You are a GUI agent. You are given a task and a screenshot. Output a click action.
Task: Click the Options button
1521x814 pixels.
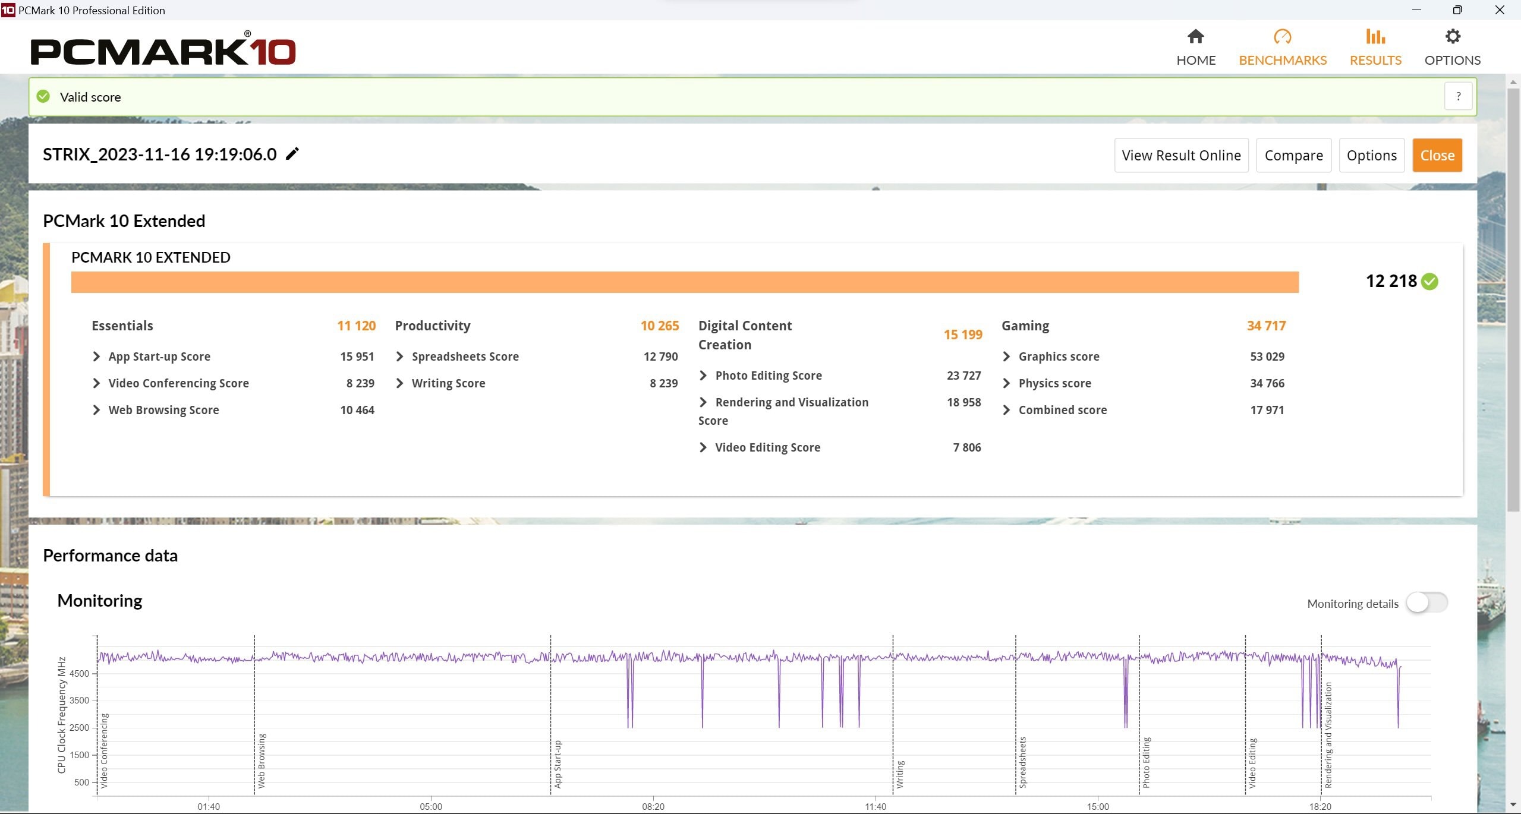[x=1371, y=155]
